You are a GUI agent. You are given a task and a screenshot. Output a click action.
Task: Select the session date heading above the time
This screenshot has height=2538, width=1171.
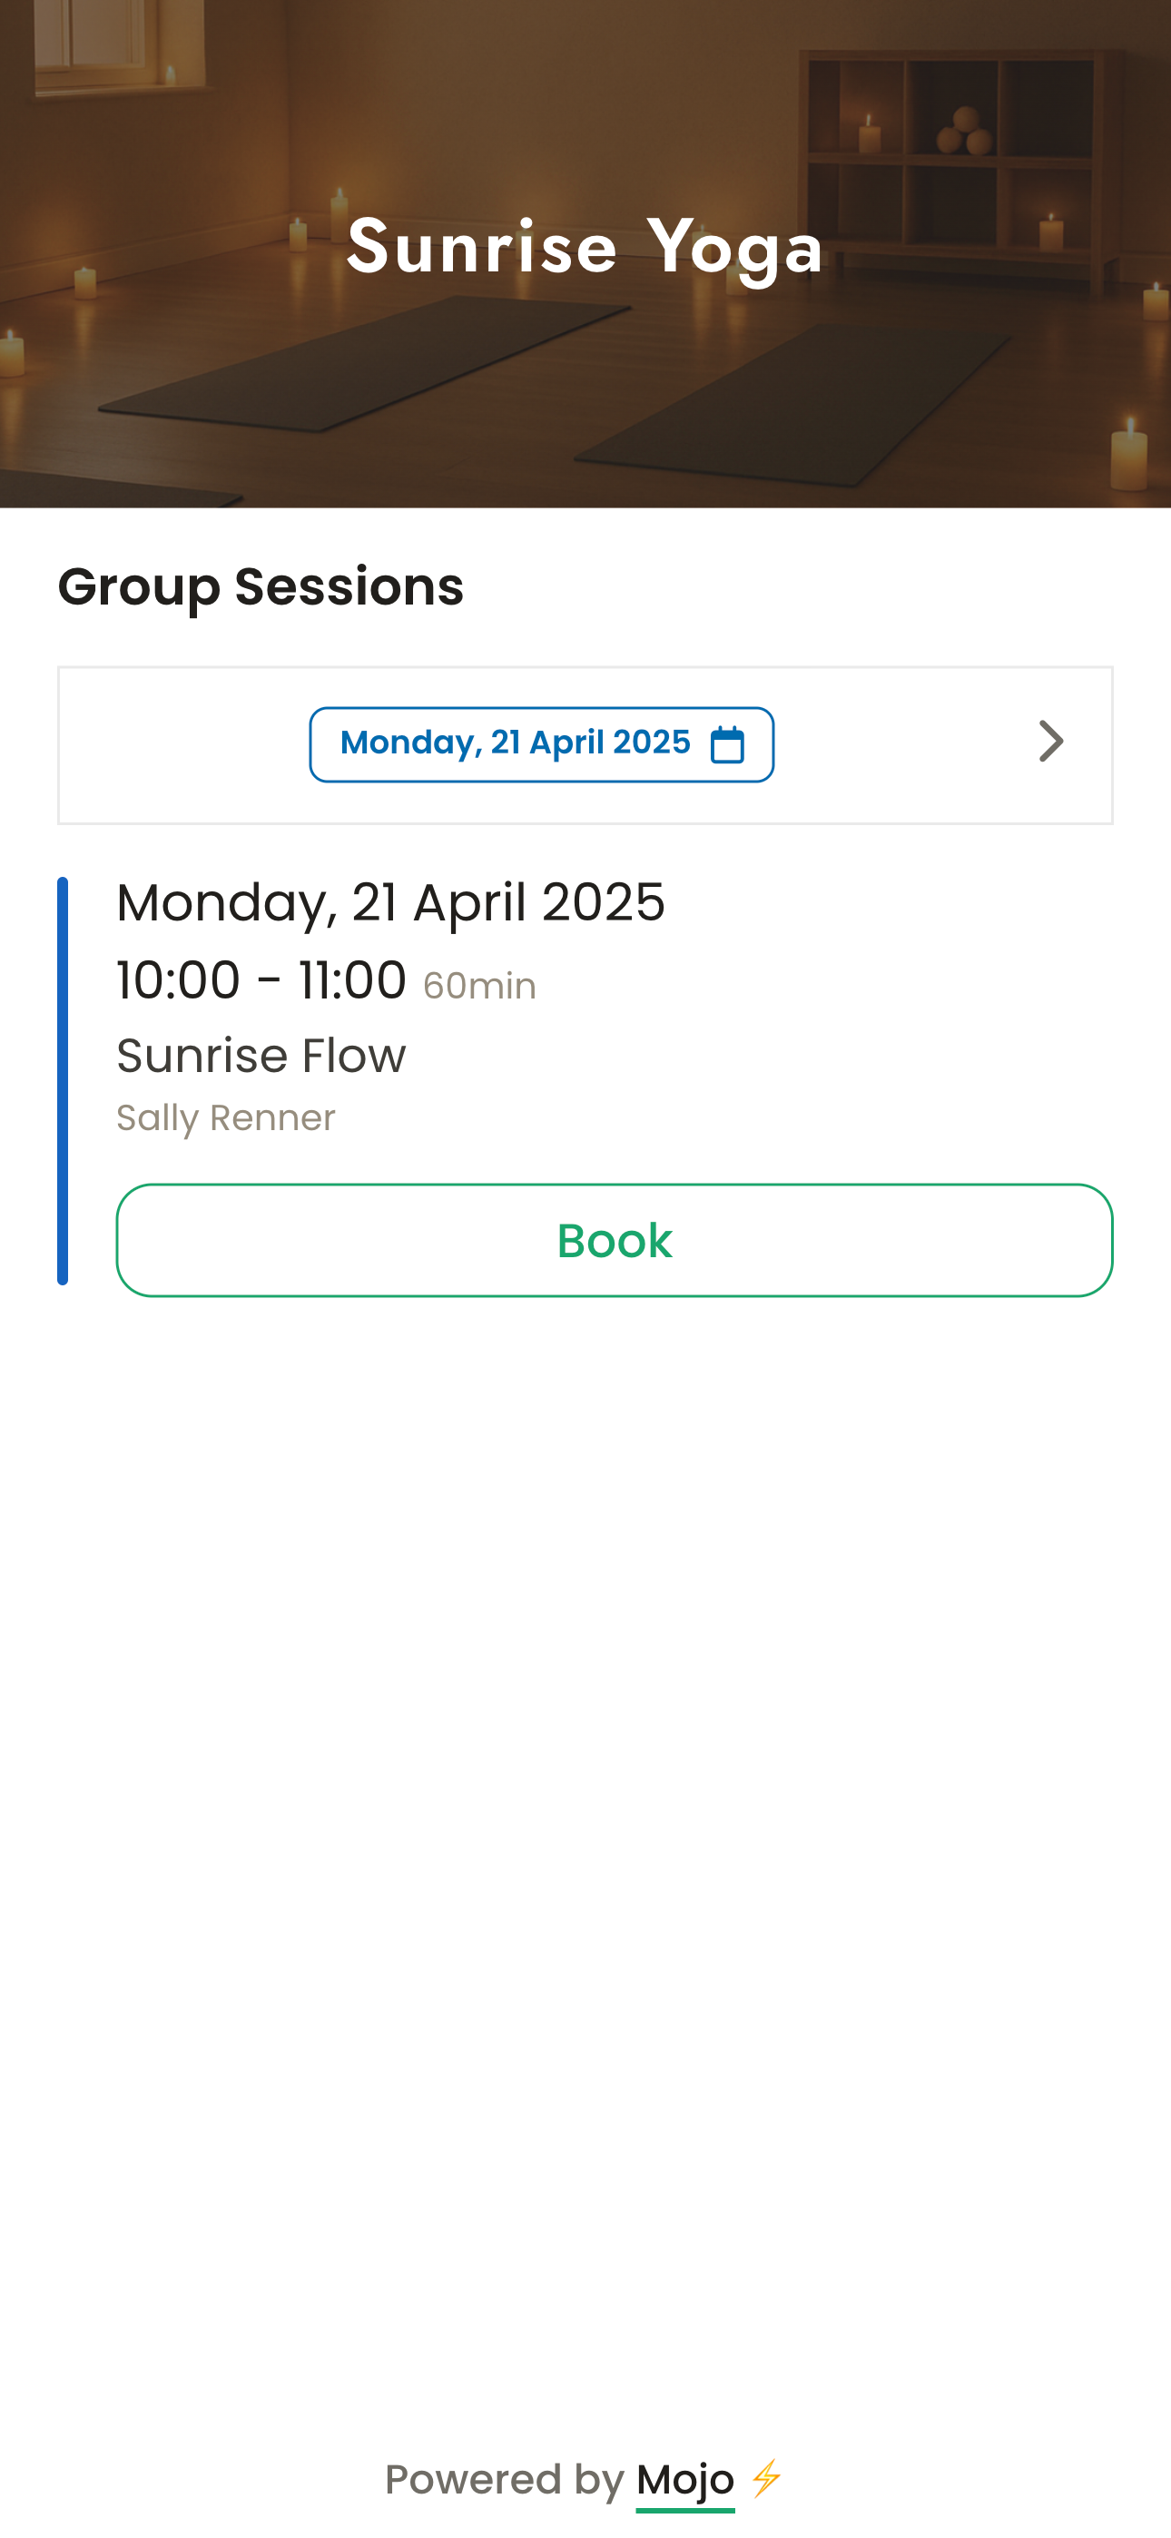tap(390, 902)
